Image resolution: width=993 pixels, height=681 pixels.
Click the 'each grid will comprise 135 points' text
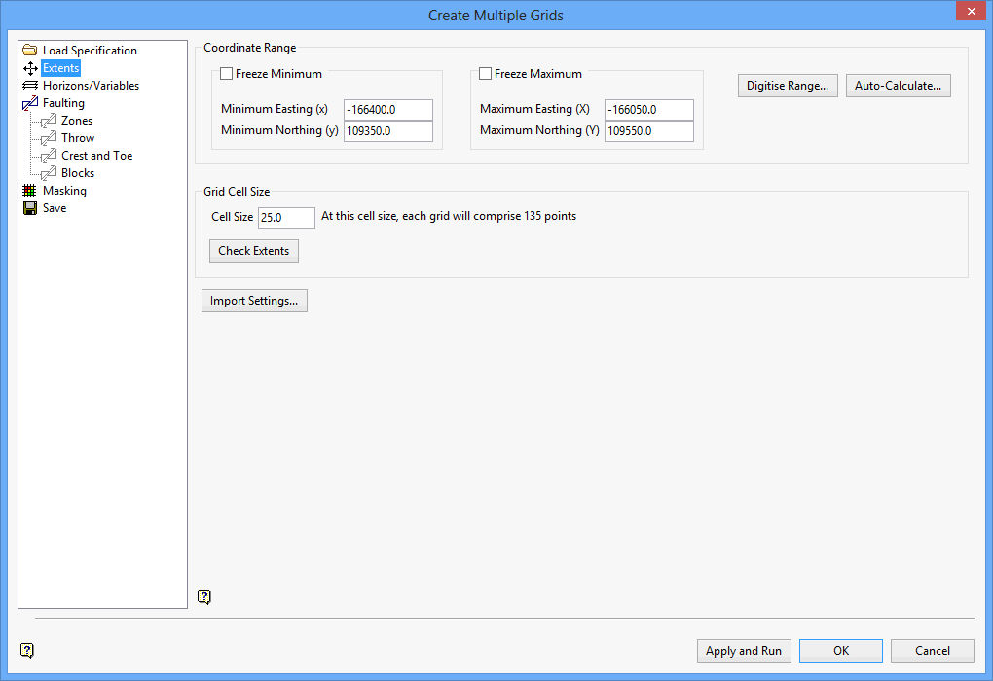pyautogui.click(x=489, y=216)
